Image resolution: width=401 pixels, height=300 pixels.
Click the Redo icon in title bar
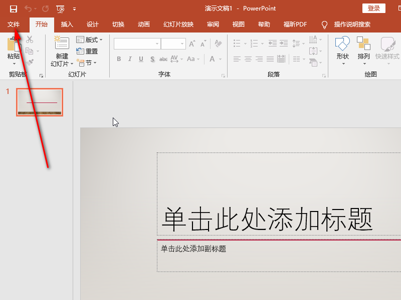pos(46,9)
